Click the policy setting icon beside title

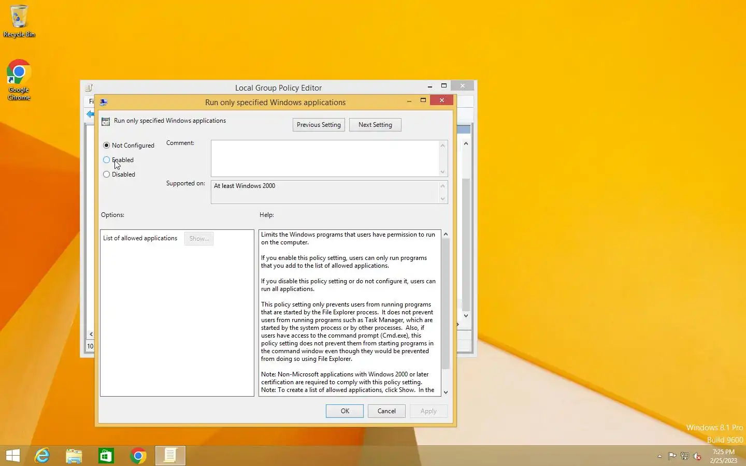(106, 121)
